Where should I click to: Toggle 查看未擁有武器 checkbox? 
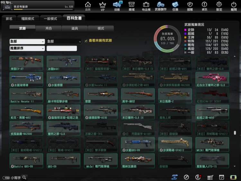tap(86, 41)
